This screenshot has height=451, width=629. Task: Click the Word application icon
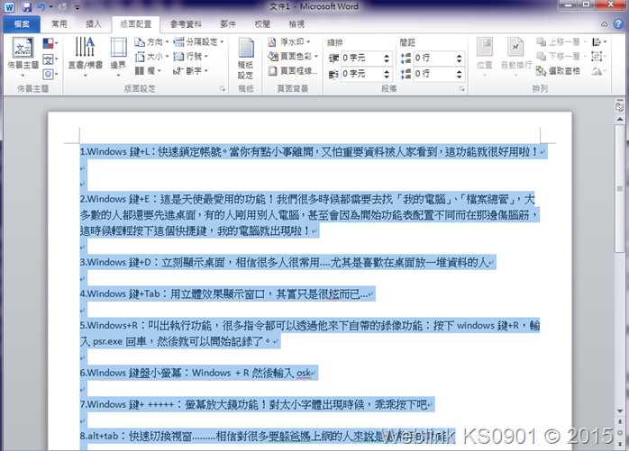(9, 7)
